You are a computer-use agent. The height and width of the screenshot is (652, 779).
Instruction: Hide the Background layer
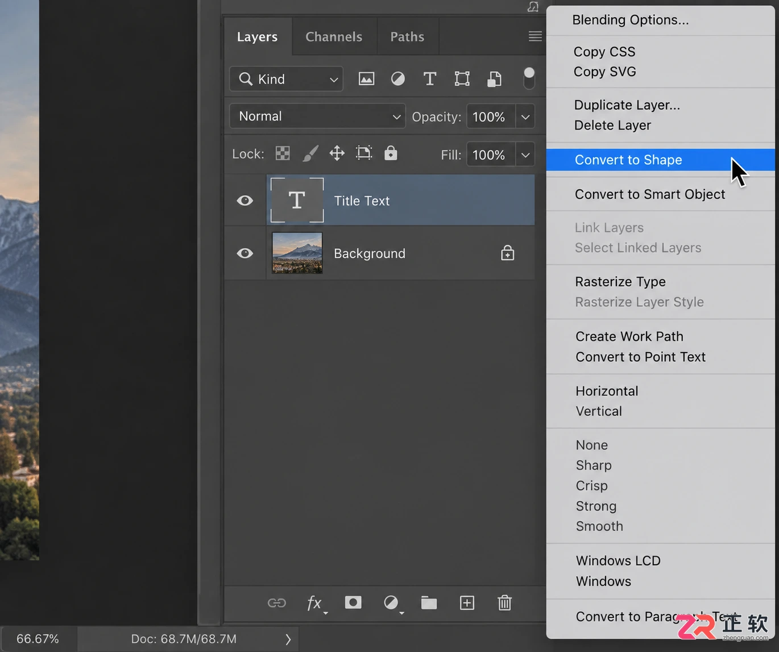[245, 253]
